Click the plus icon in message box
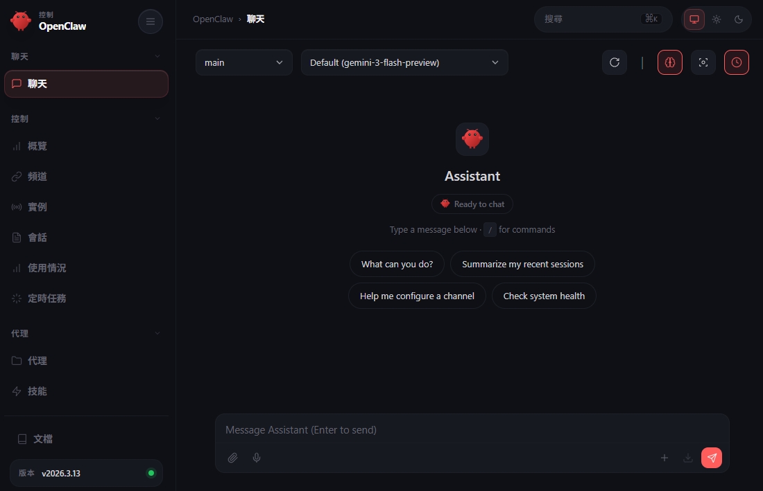The width and height of the screenshot is (763, 491). pyautogui.click(x=664, y=458)
